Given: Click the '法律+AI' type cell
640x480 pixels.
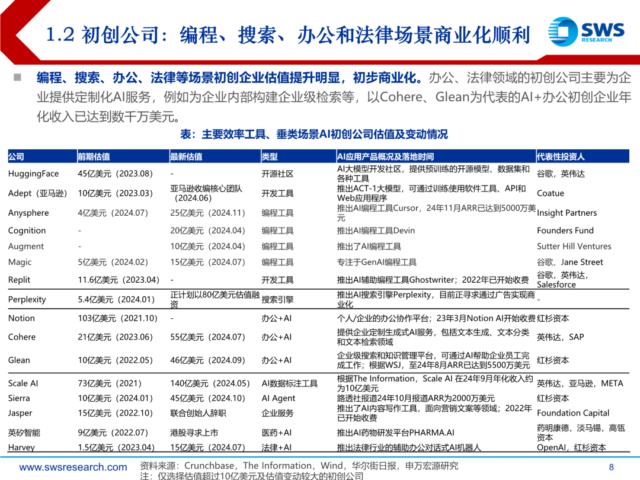Looking at the screenshot, I should click(x=277, y=447).
